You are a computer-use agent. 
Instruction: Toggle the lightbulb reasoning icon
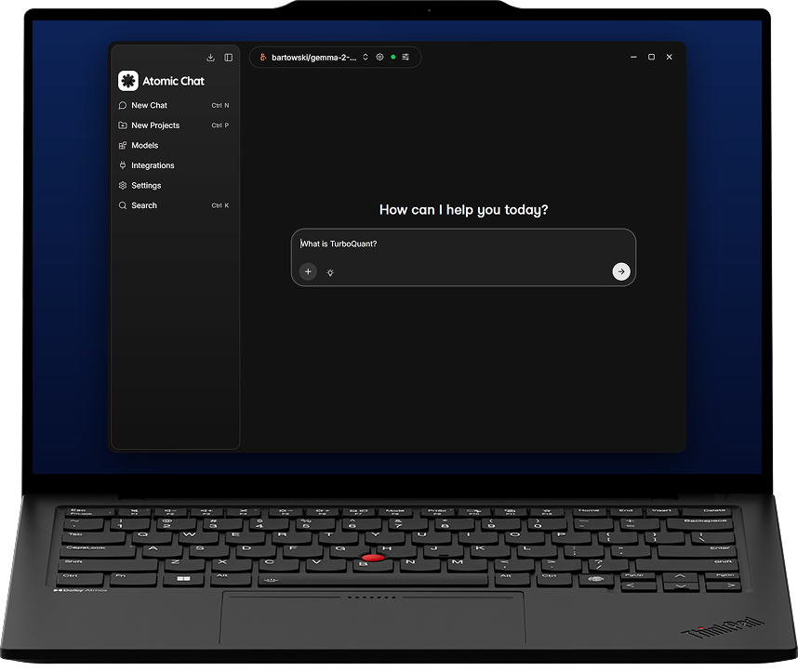[330, 272]
